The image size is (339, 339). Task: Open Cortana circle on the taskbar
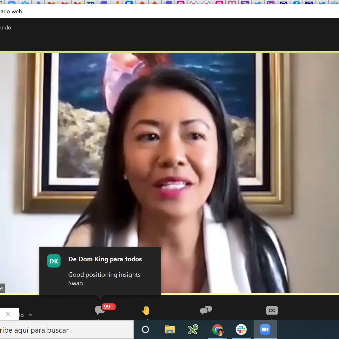(x=145, y=329)
